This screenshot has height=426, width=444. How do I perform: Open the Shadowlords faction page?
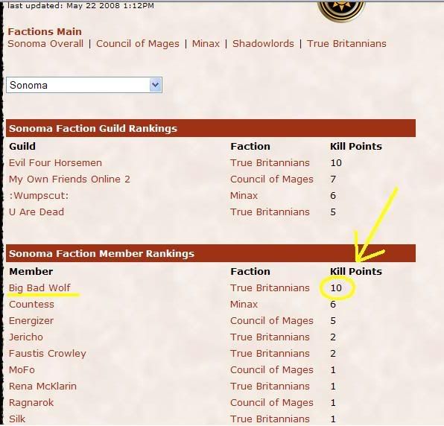pos(263,44)
